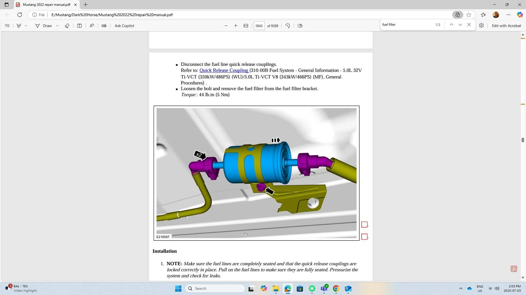Select the Mustang 2022 repair manual tab

[x=47, y=5]
